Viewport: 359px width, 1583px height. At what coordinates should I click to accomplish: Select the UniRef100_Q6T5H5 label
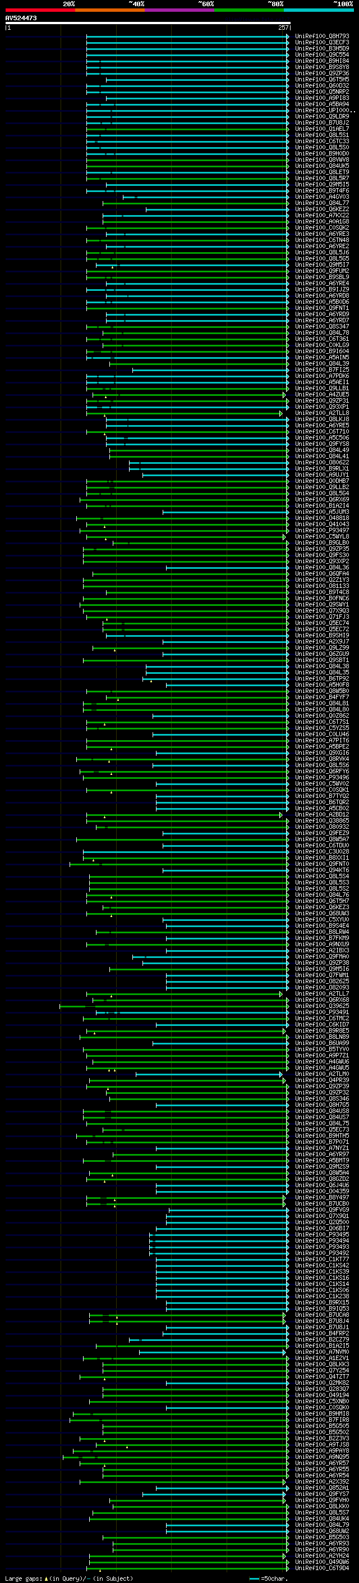[x=322, y=79]
